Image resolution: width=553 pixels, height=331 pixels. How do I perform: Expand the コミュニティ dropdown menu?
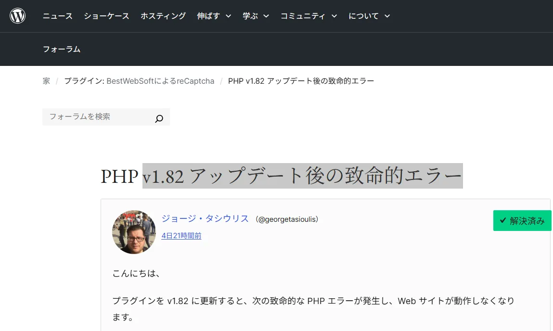tap(309, 16)
